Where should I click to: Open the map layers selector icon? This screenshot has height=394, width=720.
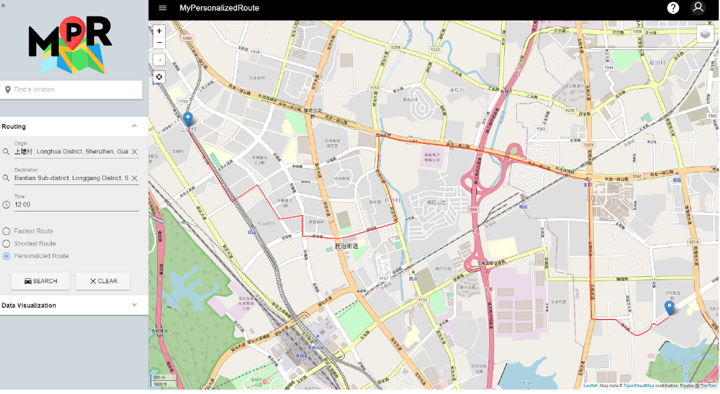(705, 34)
